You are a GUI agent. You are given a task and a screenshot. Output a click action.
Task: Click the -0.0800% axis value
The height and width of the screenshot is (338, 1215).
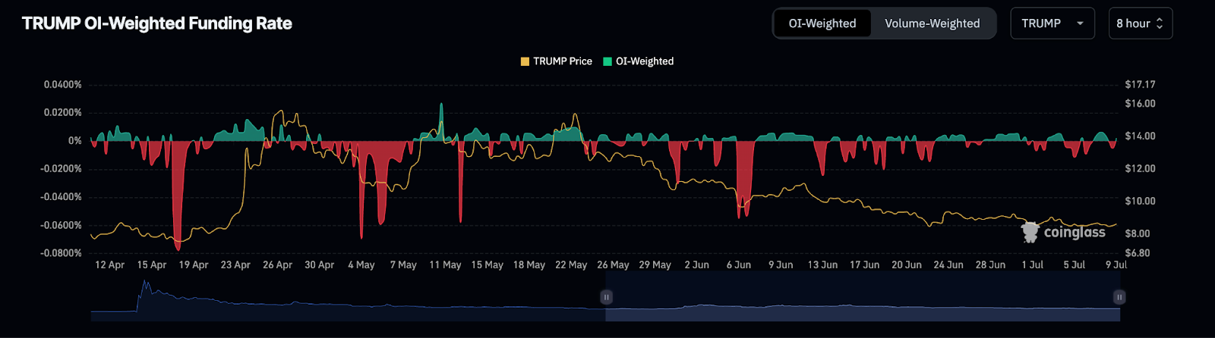(x=61, y=253)
